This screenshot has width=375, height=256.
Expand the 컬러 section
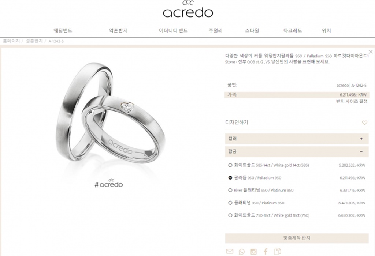(x=297, y=139)
